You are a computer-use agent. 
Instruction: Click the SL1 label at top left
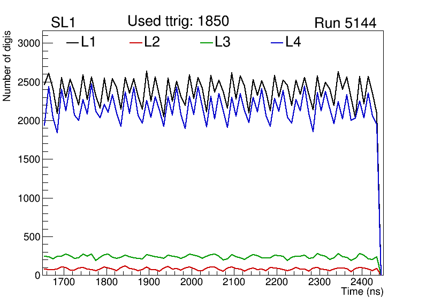click(x=62, y=23)
